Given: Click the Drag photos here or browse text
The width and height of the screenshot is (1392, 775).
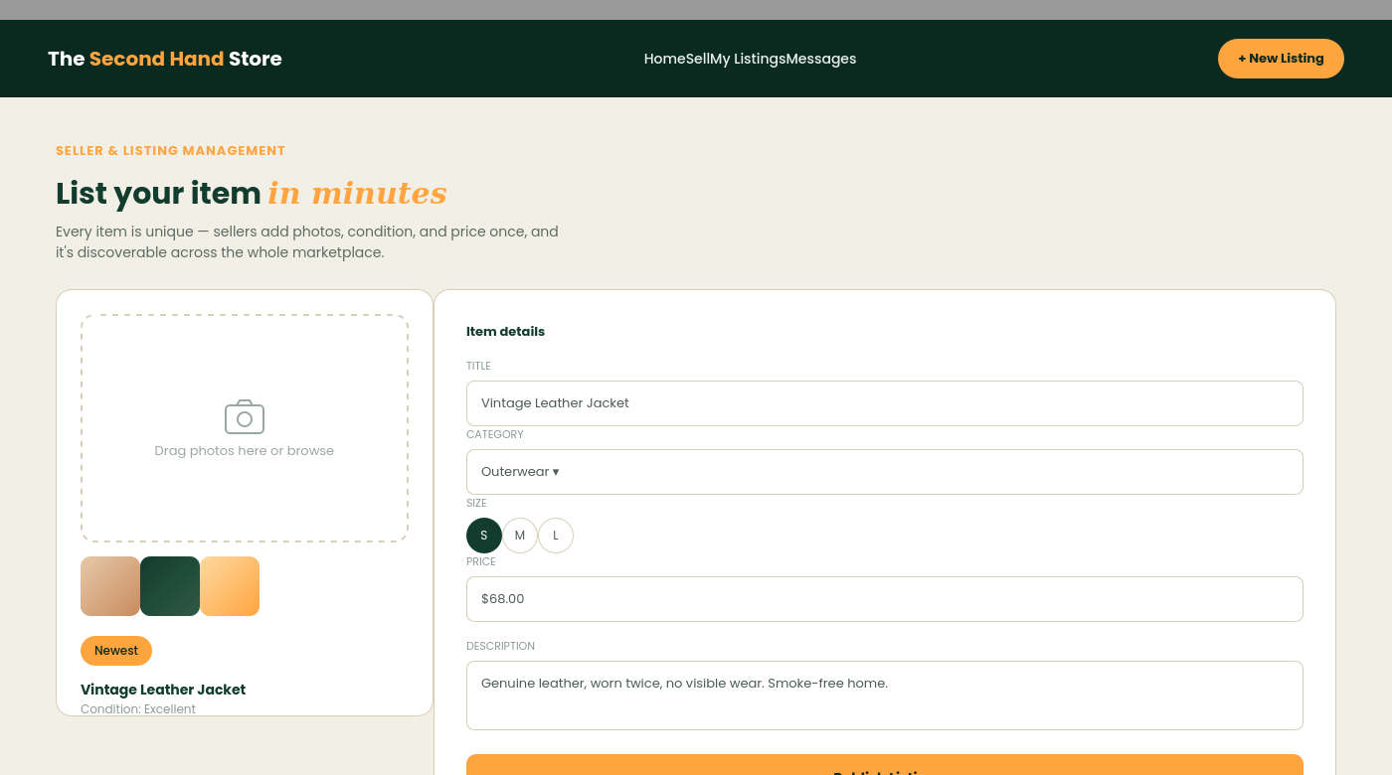Looking at the screenshot, I should point(245,451).
